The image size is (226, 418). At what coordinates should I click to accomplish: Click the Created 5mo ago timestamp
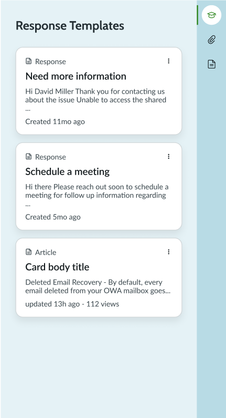[x=53, y=217]
